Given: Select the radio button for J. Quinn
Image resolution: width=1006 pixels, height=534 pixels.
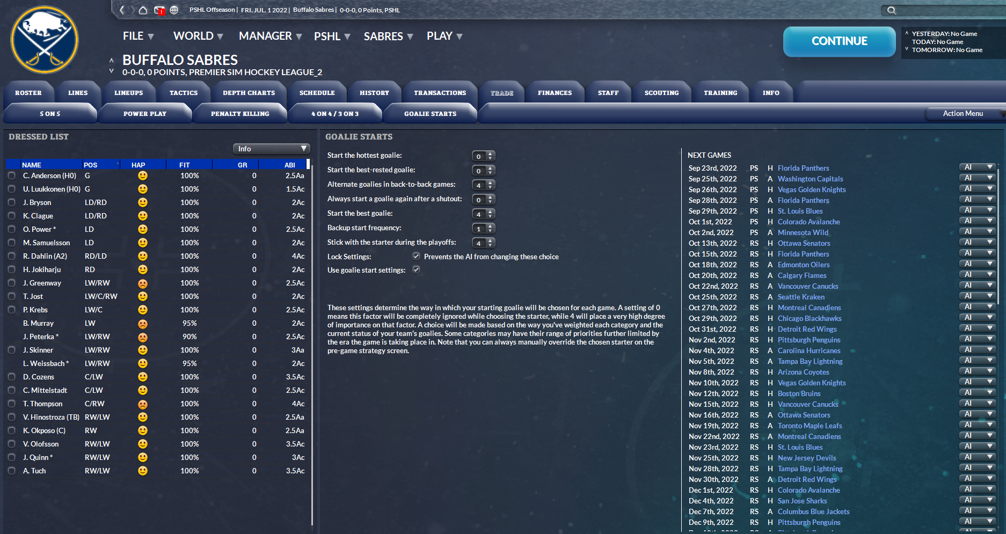Looking at the screenshot, I should 12,457.
